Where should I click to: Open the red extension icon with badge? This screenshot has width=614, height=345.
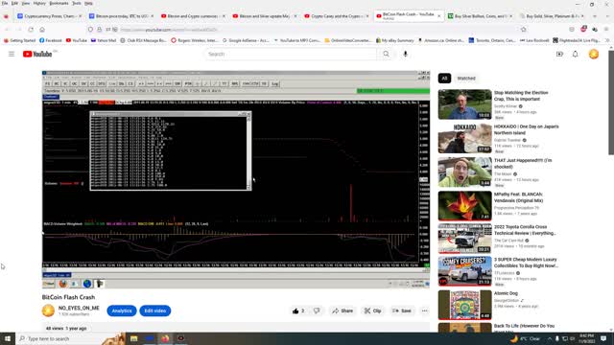583,29
